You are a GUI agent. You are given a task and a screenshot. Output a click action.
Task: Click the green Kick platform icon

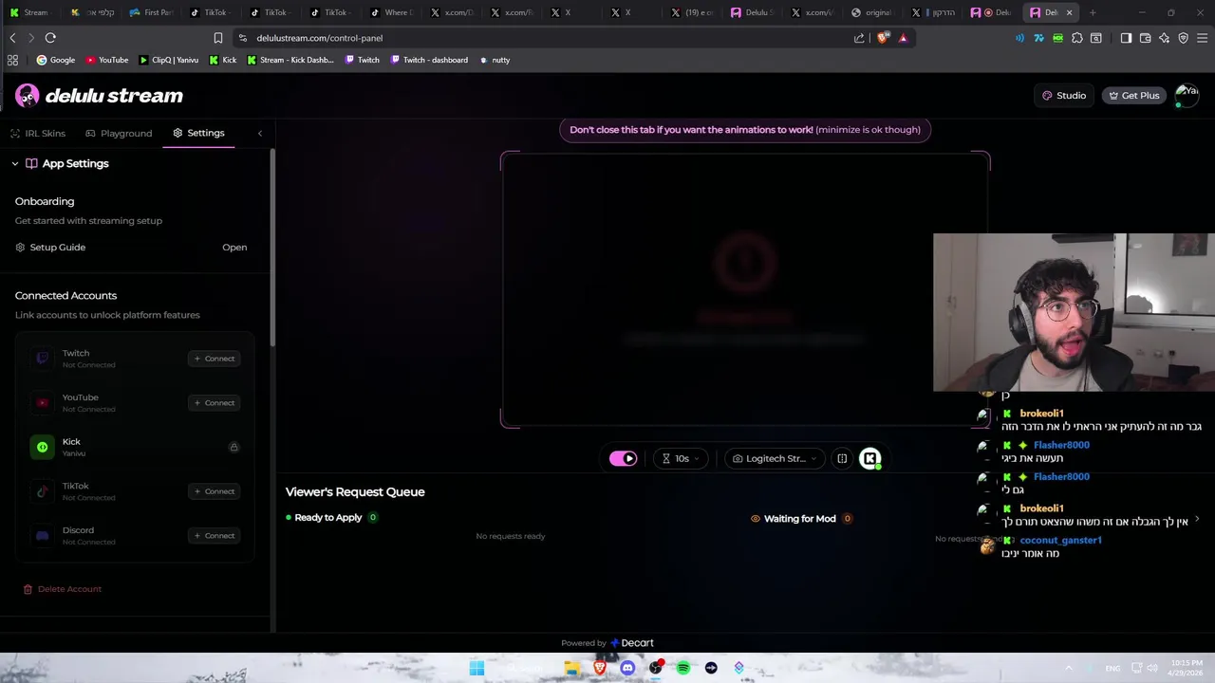42,447
